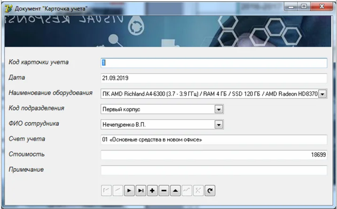
Task: Click the ПК AMD Richland equipment combo text
Action: (x=210, y=94)
